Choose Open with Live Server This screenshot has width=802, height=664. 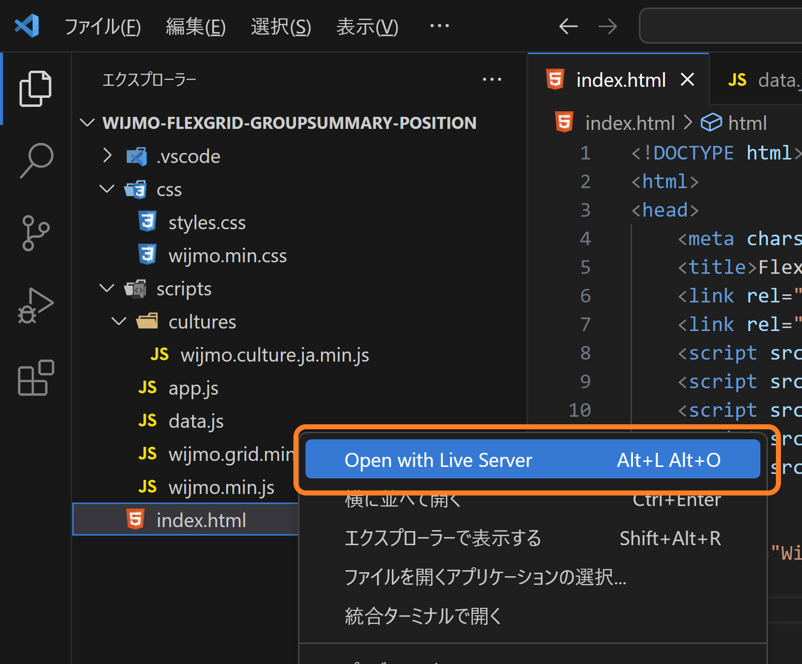click(533, 459)
